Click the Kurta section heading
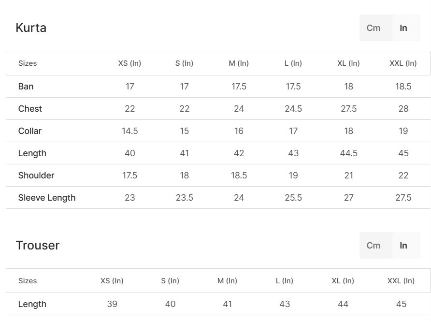 [x=31, y=28]
